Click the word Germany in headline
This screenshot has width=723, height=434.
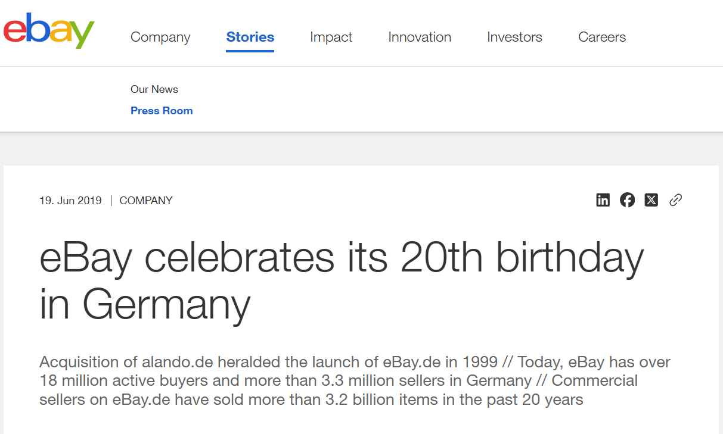(166, 305)
